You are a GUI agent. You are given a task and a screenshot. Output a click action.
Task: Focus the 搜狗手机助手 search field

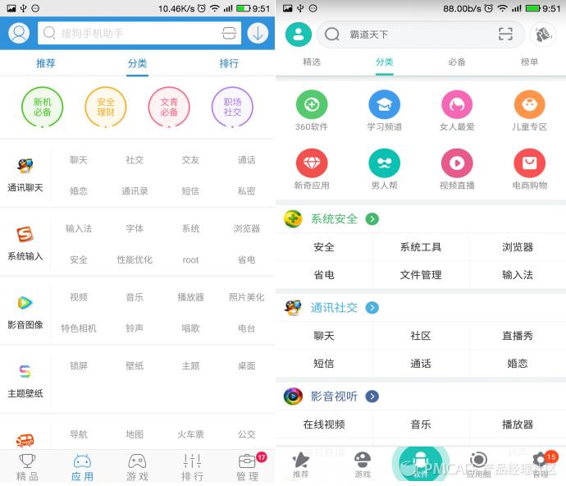coord(139,33)
